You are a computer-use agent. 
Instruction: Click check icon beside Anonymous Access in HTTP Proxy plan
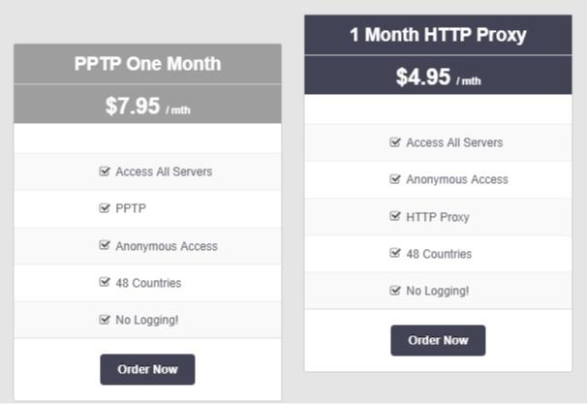pyautogui.click(x=395, y=179)
